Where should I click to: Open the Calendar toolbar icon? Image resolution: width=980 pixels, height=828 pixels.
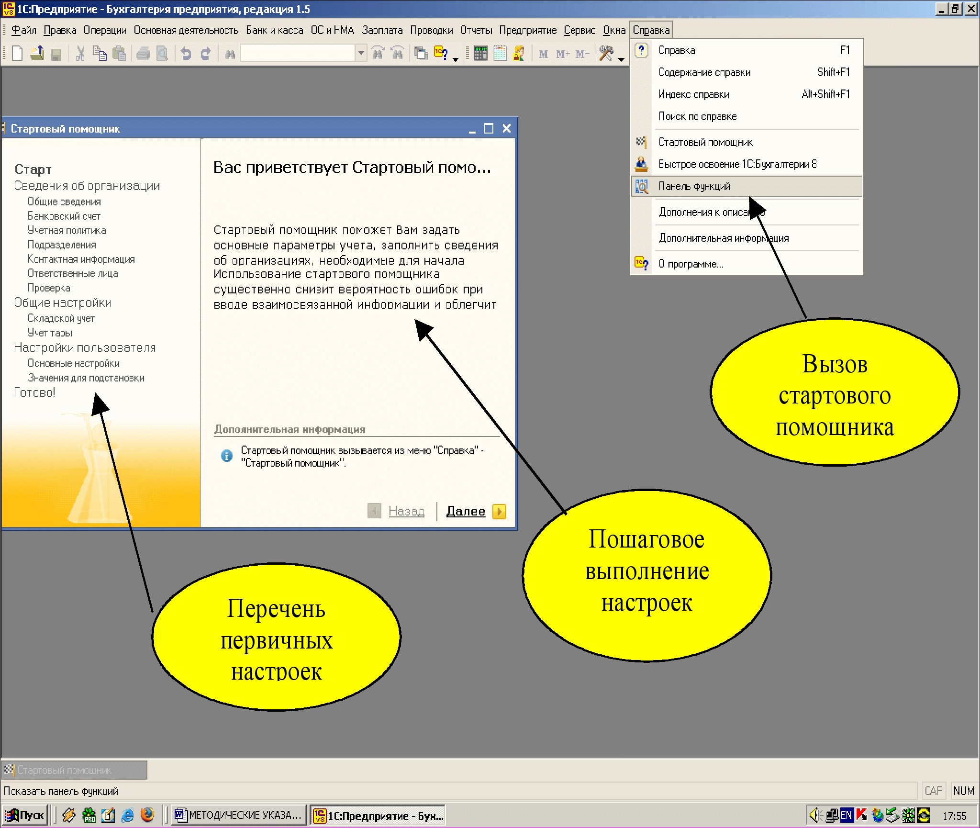click(500, 53)
